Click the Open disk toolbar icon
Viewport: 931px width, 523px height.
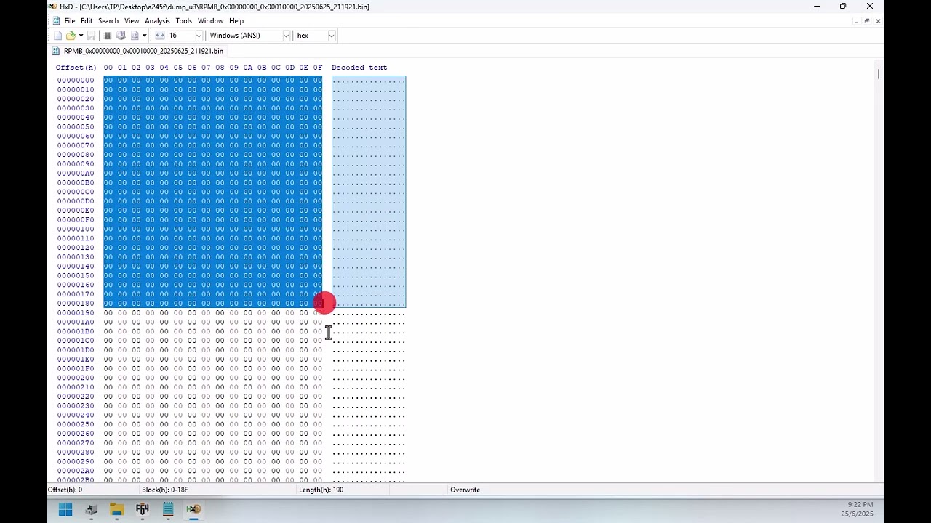point(121,36)
